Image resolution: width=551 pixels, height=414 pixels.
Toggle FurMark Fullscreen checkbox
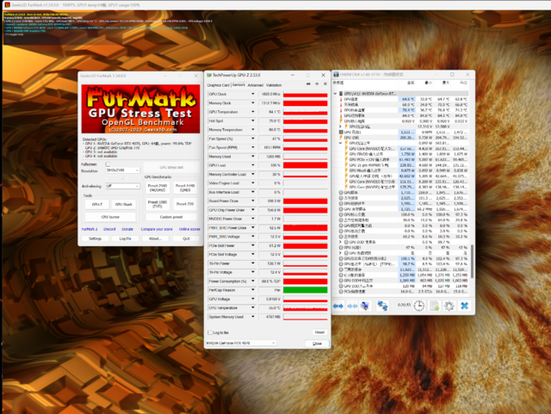(108, 164)
